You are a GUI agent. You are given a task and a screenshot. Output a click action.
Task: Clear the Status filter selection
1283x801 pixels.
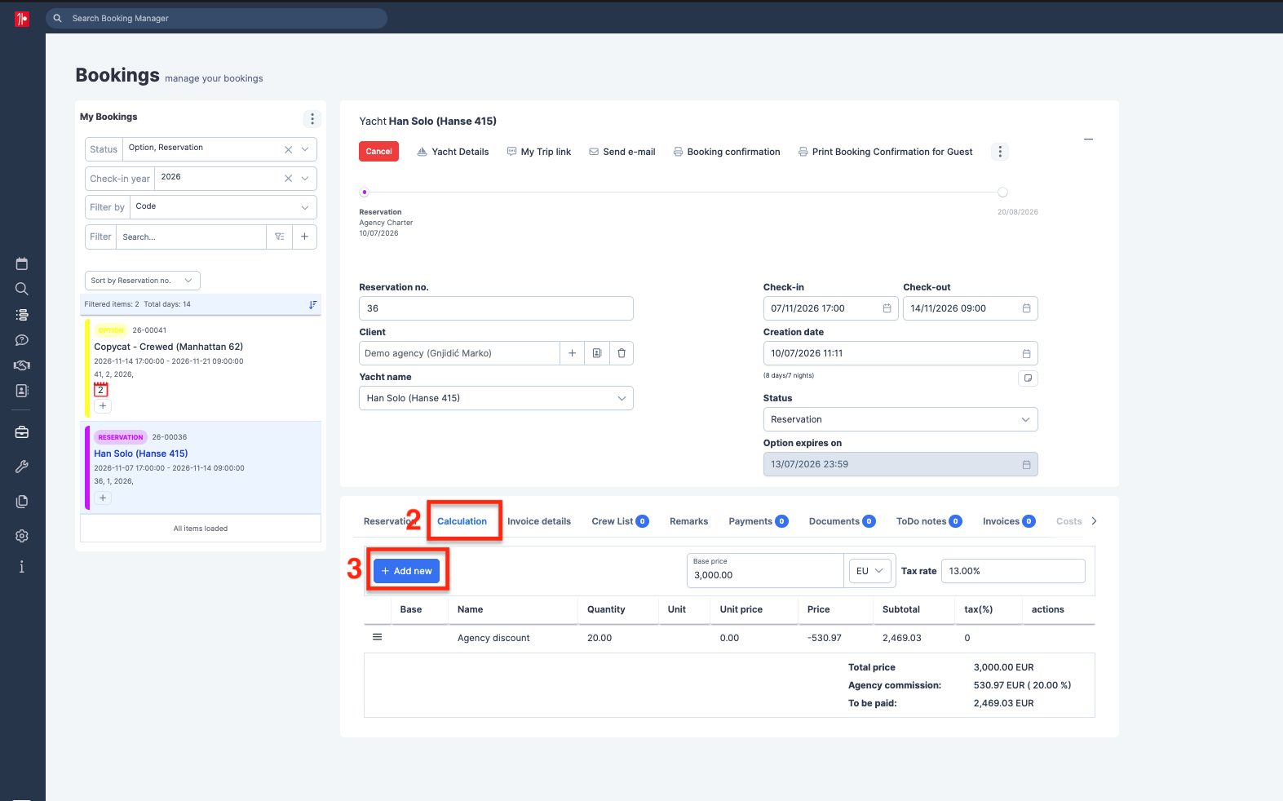[x=288, y=149]
